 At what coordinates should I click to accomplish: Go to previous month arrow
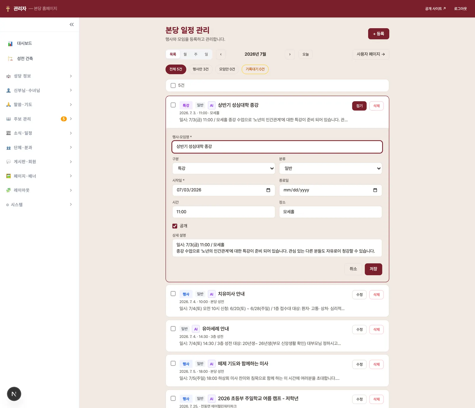pos(221,54)
